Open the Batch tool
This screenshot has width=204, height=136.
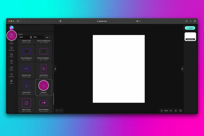click(11, 82)
